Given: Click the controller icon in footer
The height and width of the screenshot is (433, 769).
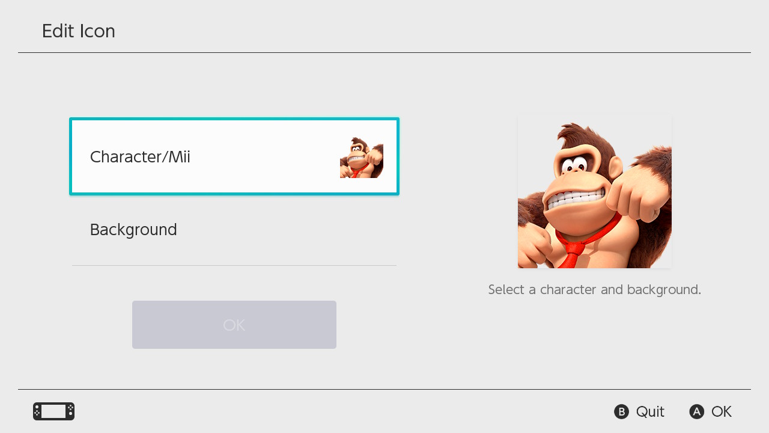Looking at the screenshot, I should [x=54, y=411].
